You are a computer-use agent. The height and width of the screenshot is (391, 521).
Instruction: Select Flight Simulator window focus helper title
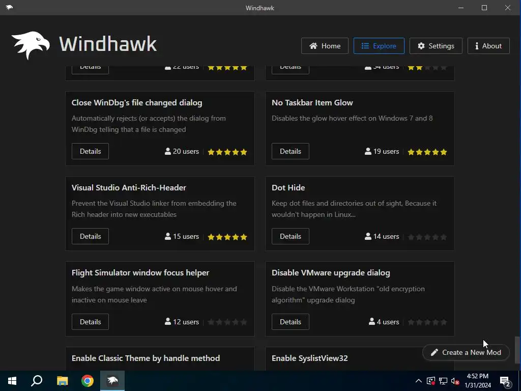[140, 273]
